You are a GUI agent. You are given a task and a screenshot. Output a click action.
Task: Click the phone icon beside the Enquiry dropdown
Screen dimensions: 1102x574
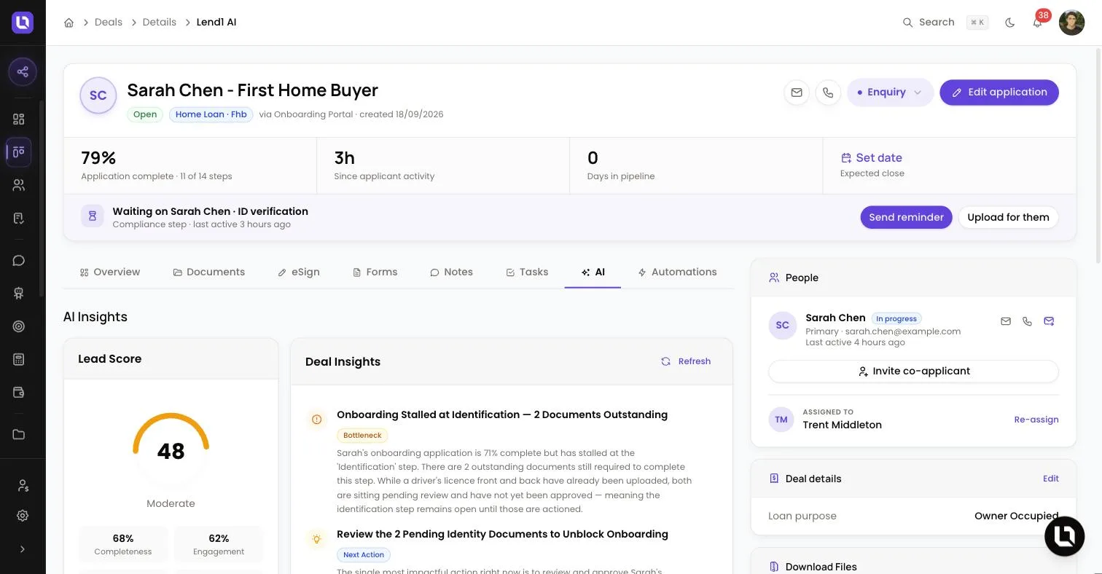click(828, 93)
